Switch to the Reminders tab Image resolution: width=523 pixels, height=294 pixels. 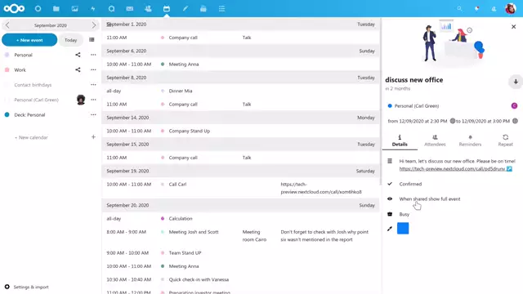point(471,141)
